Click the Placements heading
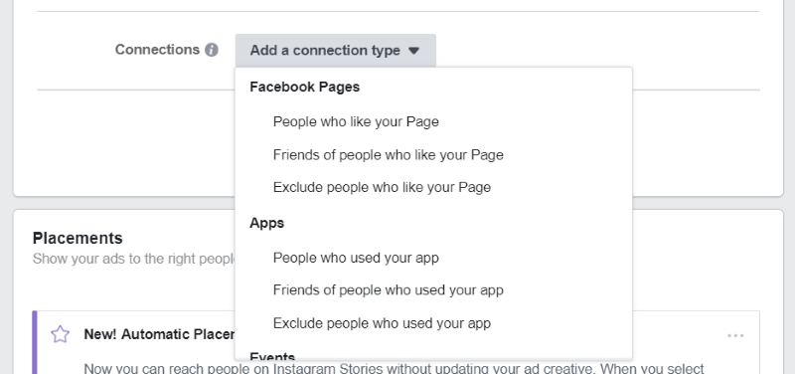Image resolution: width=795 pixels, height=374 pixels. pyautogui.click(x=78, y=238)
